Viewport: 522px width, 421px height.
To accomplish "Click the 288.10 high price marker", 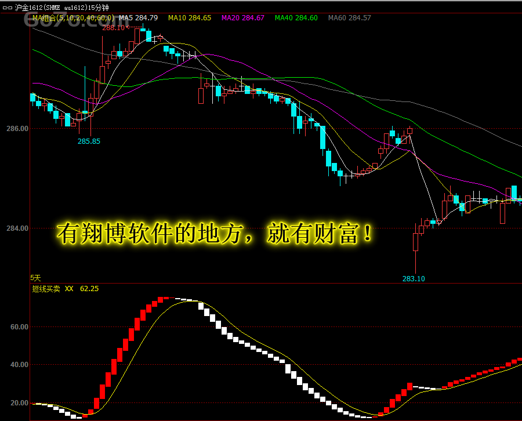I will coord(113,28).
